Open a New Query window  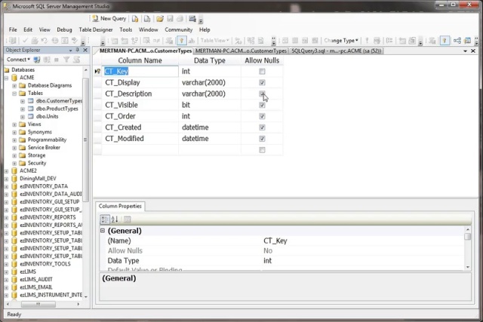coord(109,19)
